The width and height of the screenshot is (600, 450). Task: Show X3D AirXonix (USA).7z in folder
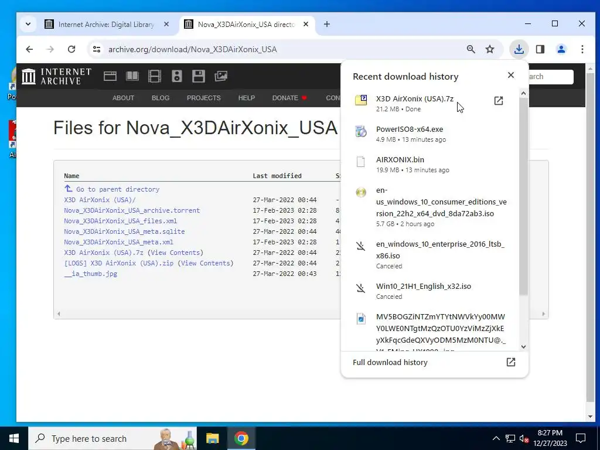[498, 101]
